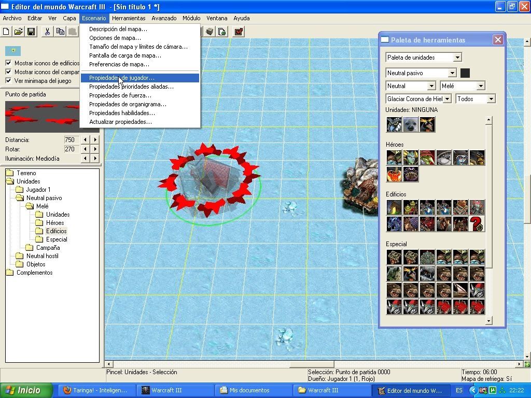Screen dimensions: 531x398
Task: Open the Herramientas menu
Action: (x=129, y=18)
